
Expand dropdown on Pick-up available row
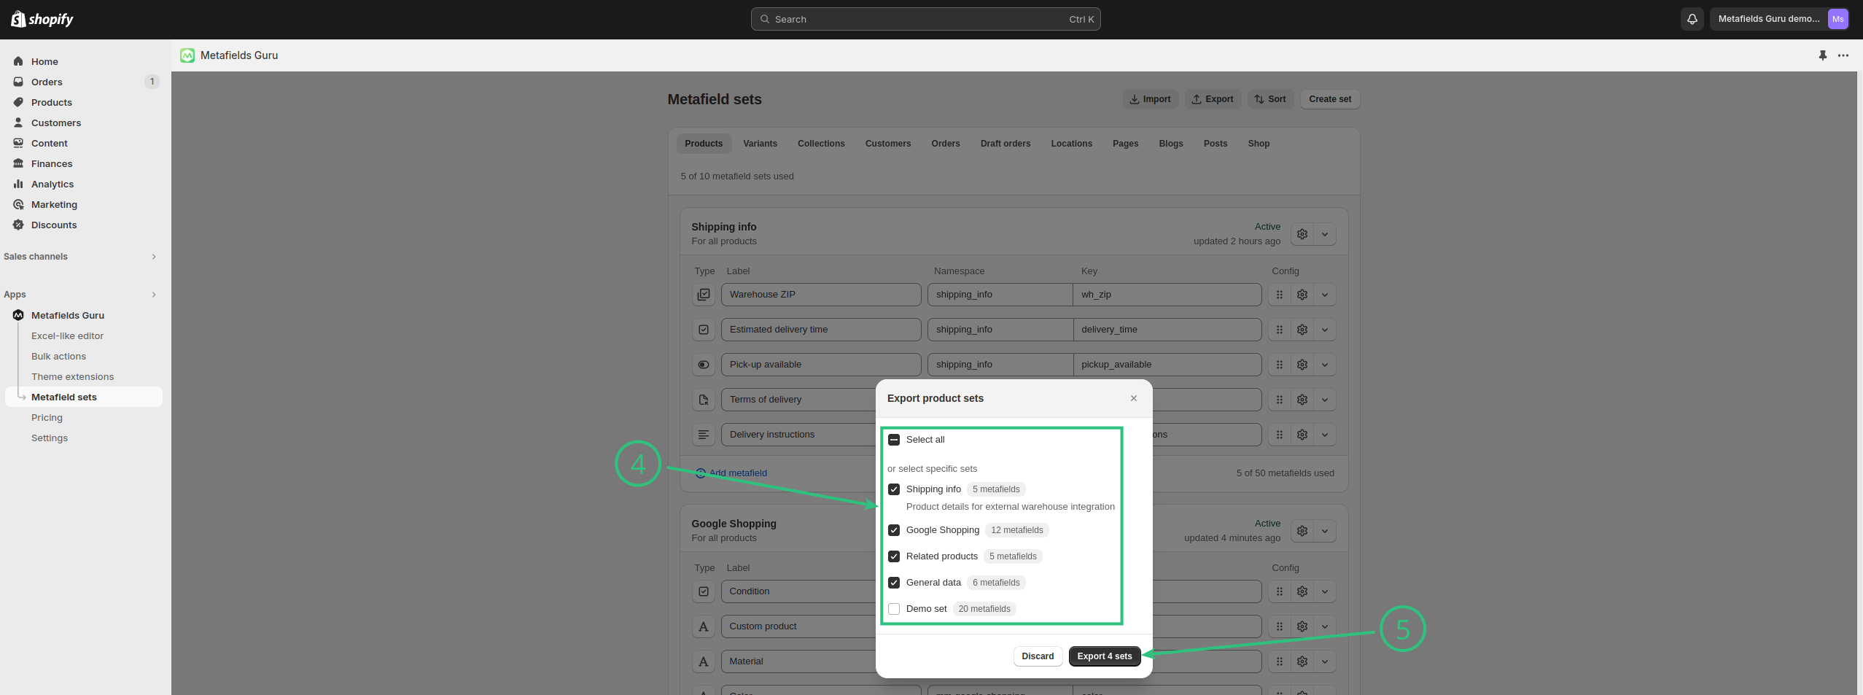[x=1324, y=365]
